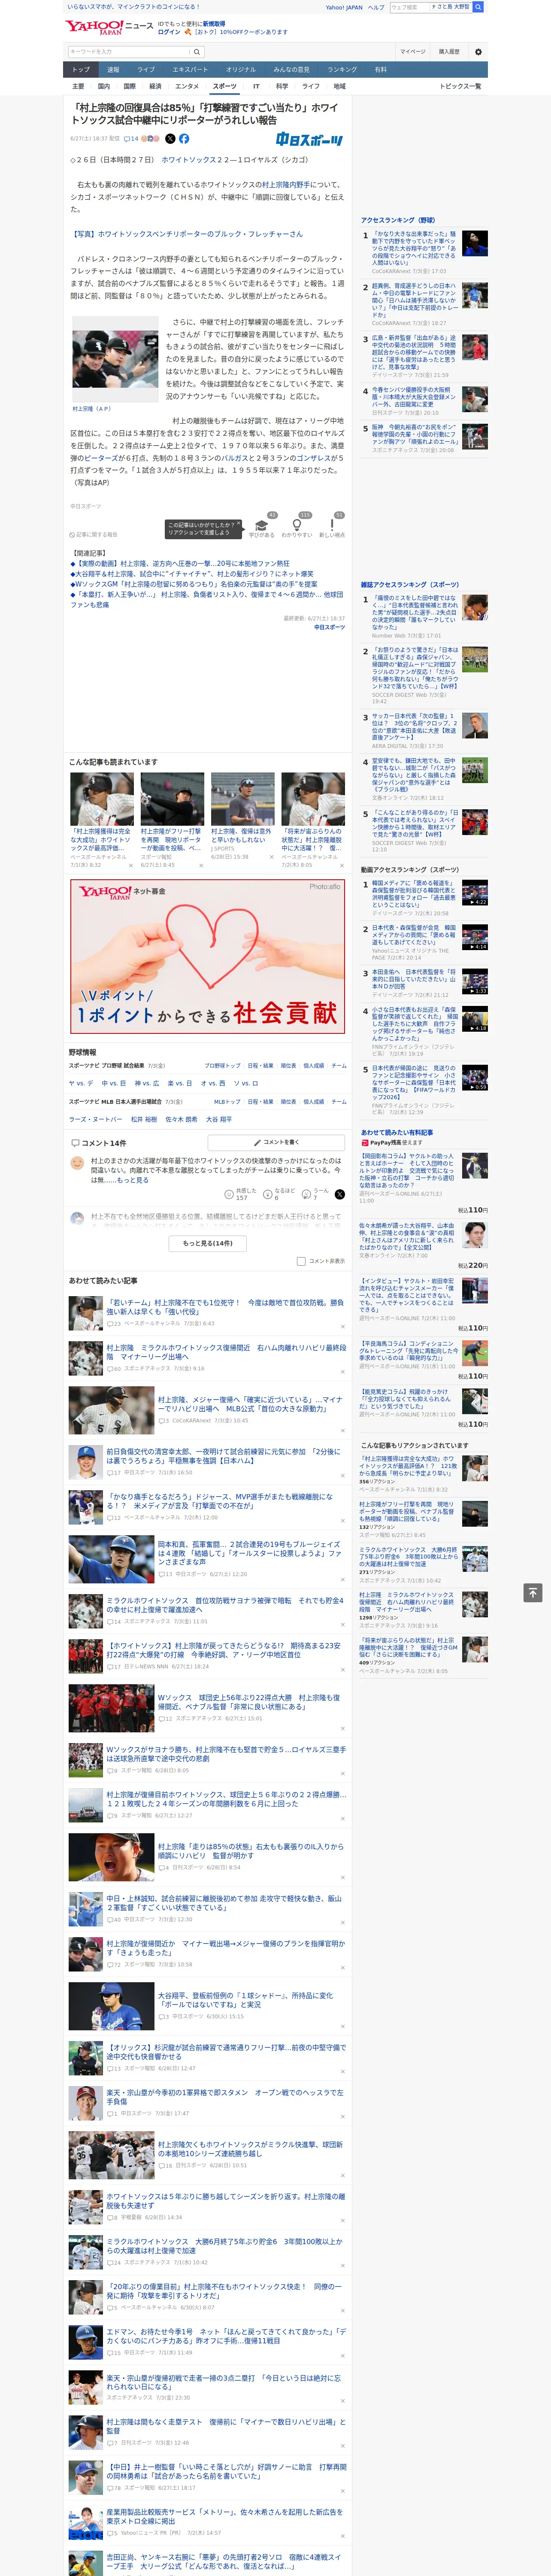This screenshot has width=551, height=2576.
Task: Open the みんなの意見 tab
Action: [292, 70]
